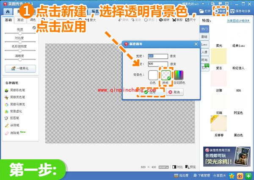This screenshot has height=180, width=254.
Task: Click 分享图片 share picture
Action: 219,175
